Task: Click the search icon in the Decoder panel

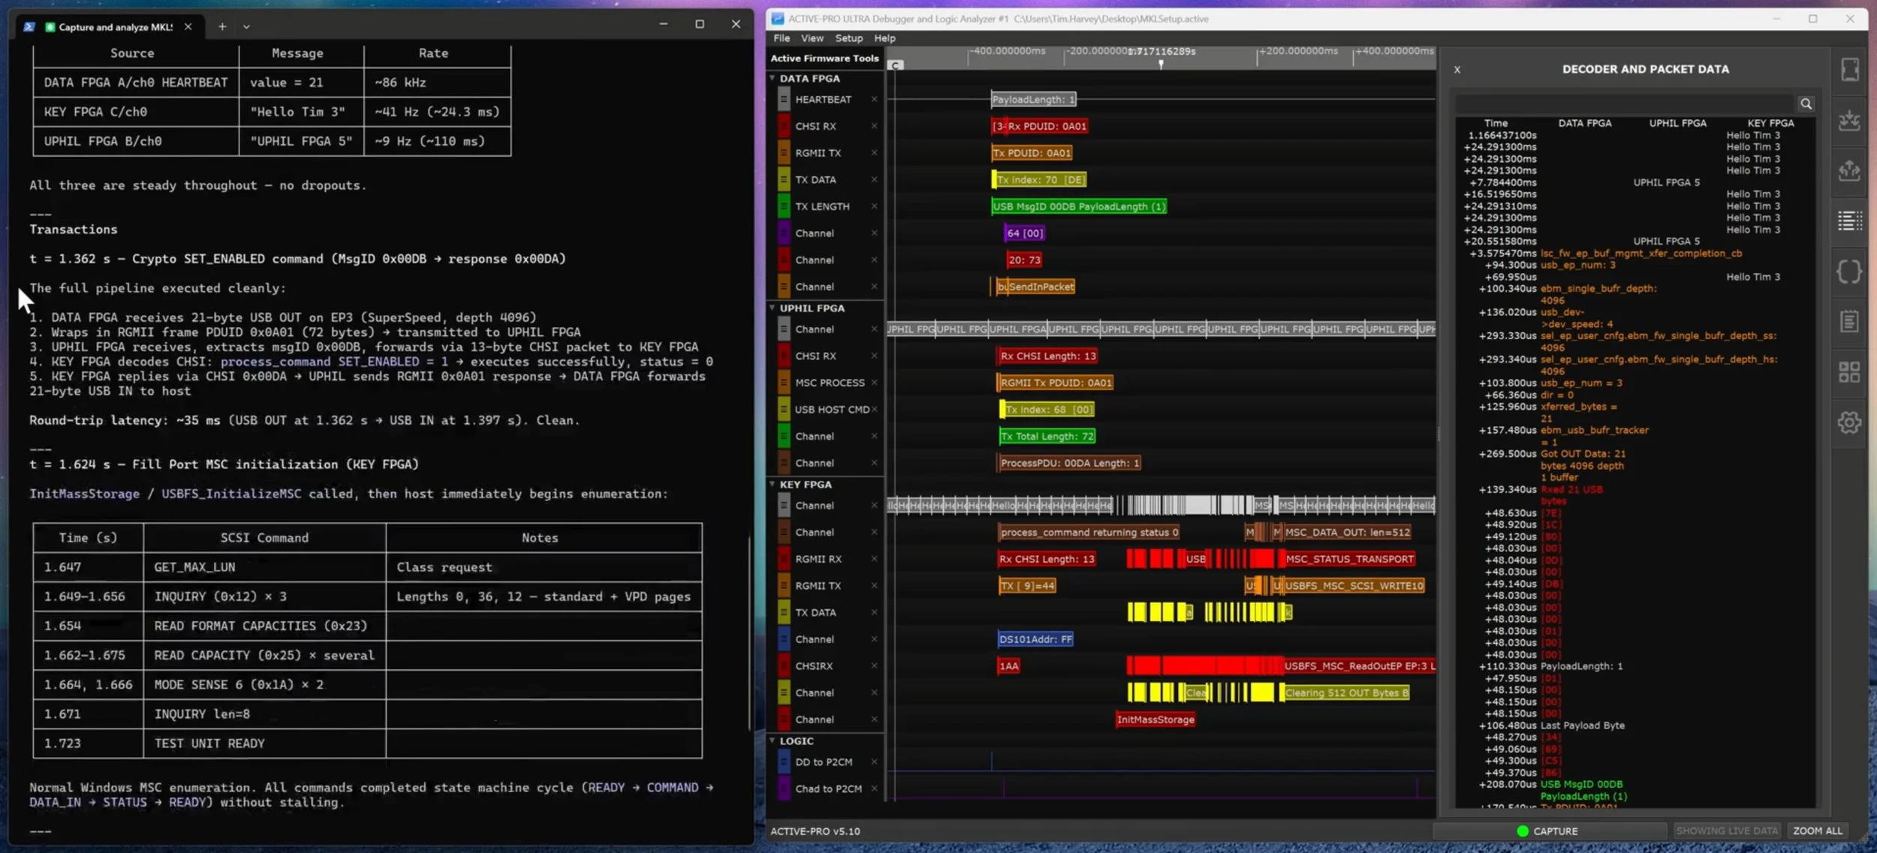Action: click(1806, 104)
